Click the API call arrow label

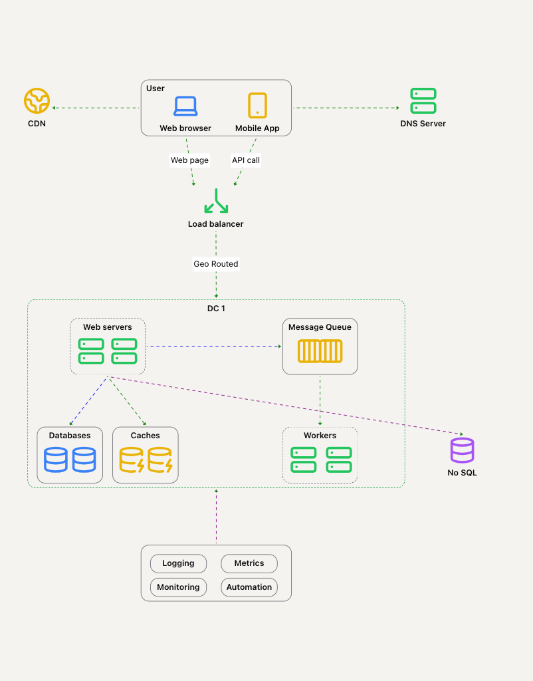246,160
